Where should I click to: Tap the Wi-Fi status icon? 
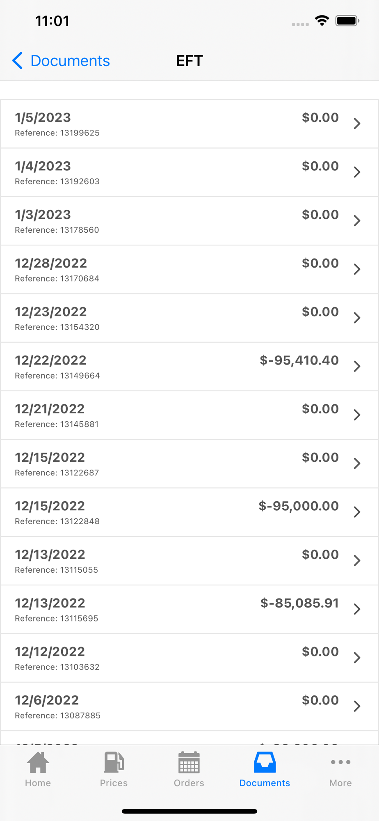coord(322,21)
